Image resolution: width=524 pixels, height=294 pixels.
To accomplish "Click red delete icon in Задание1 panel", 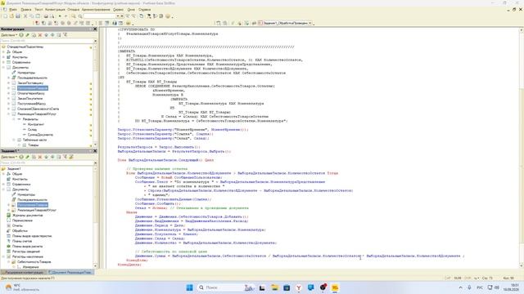I will (40, 157).
